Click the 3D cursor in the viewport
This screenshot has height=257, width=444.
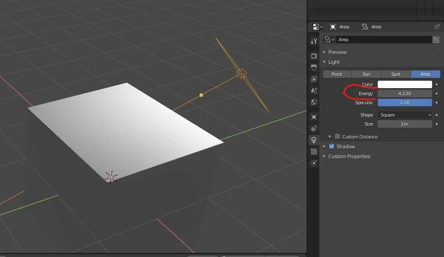[111, 177]
